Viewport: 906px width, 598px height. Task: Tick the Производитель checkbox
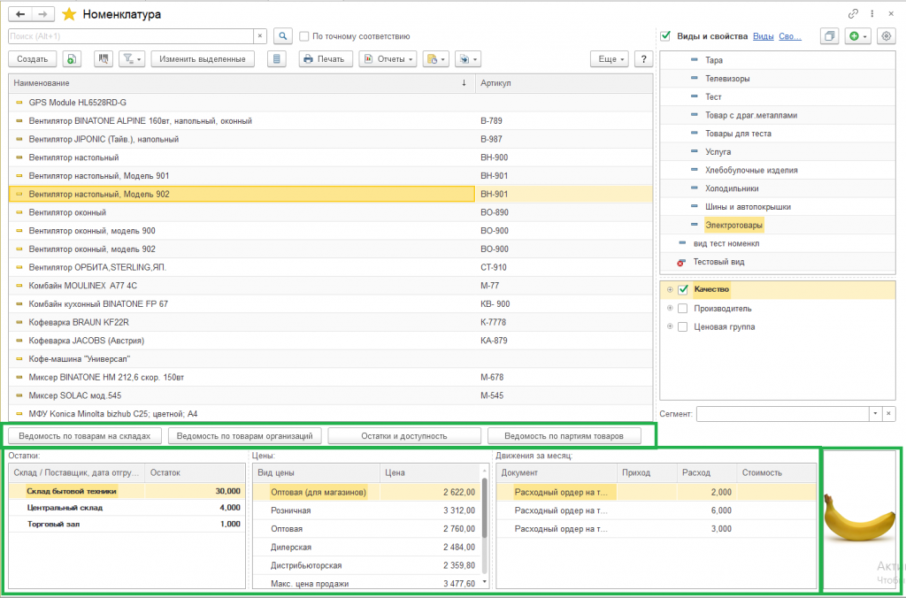[x=682, y=309]
